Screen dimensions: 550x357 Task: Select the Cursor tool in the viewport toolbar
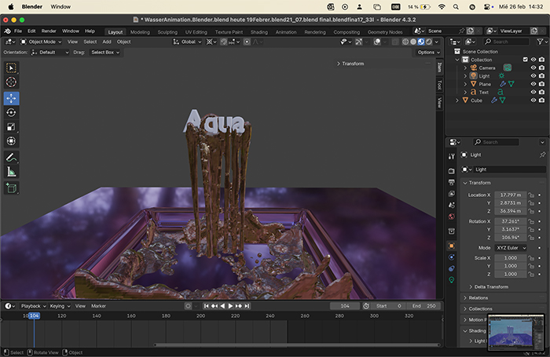click(12, 82)
